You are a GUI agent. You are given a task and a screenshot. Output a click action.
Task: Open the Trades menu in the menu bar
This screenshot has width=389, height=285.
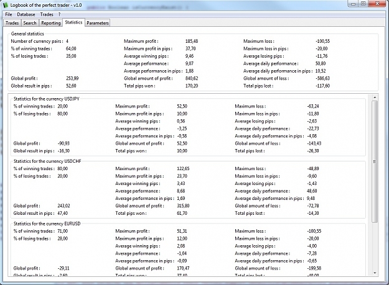coord(47,14)
